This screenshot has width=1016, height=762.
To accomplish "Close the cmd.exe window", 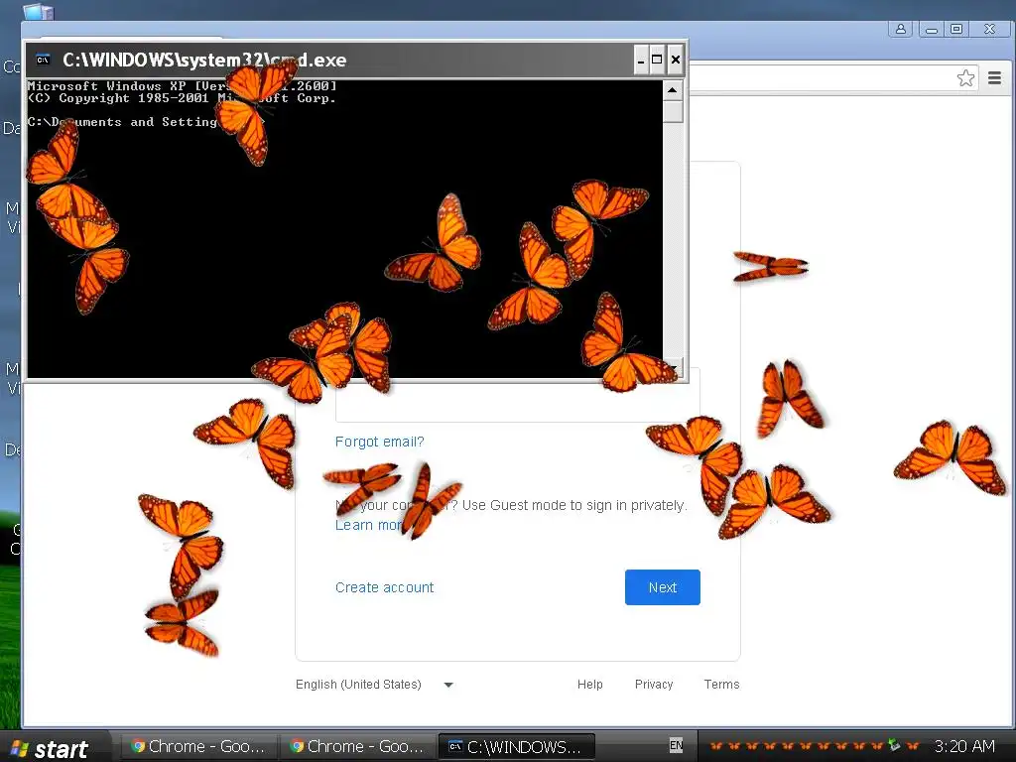I will point(675,60).
